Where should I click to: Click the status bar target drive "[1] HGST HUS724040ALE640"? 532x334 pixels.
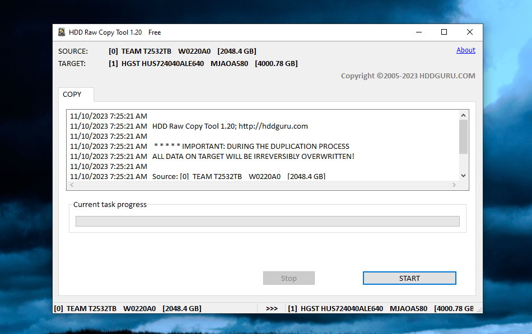[381, 309]
